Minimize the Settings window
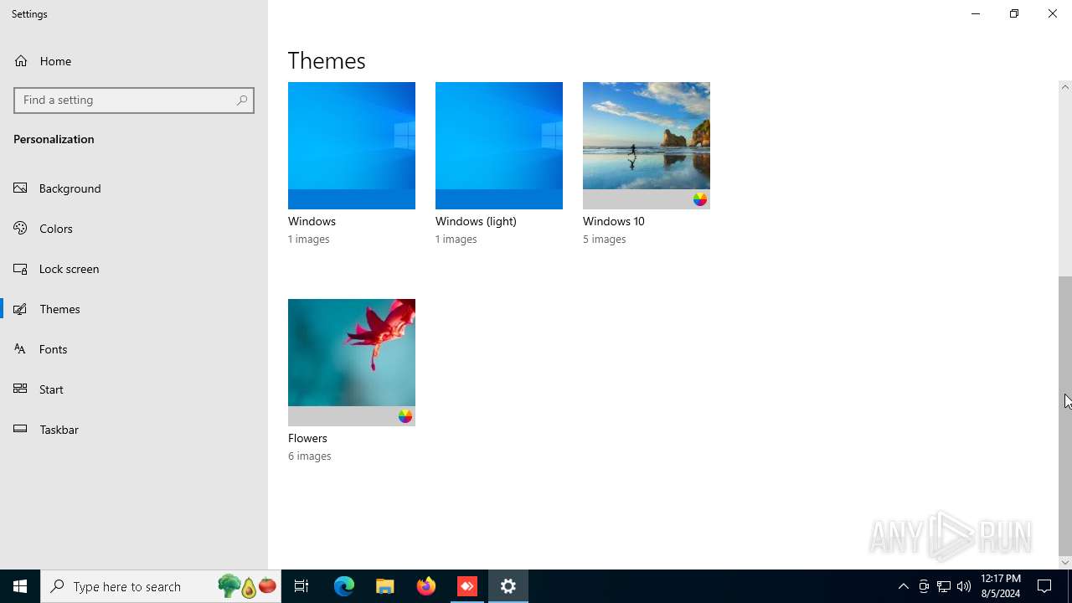 976,13
